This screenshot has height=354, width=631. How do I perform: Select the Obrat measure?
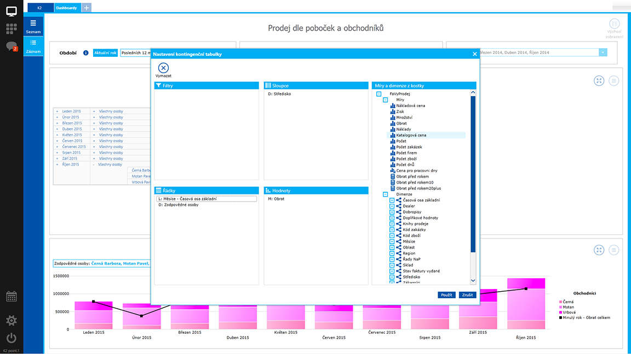coord(401,123)
